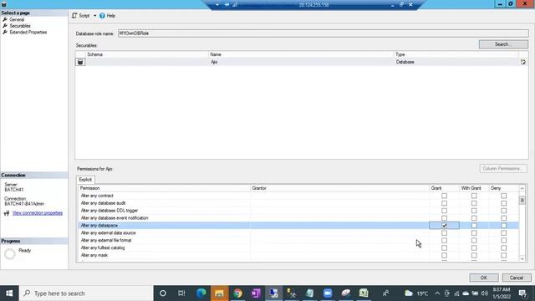
Task: Launch Google Chrome from taskbar
Action: coord(237,293)
